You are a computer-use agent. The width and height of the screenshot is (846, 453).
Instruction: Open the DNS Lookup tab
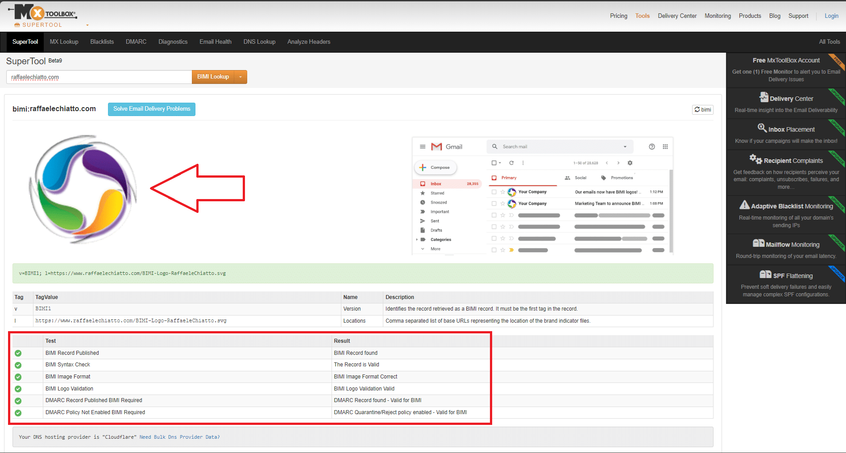tap(259, 42)
